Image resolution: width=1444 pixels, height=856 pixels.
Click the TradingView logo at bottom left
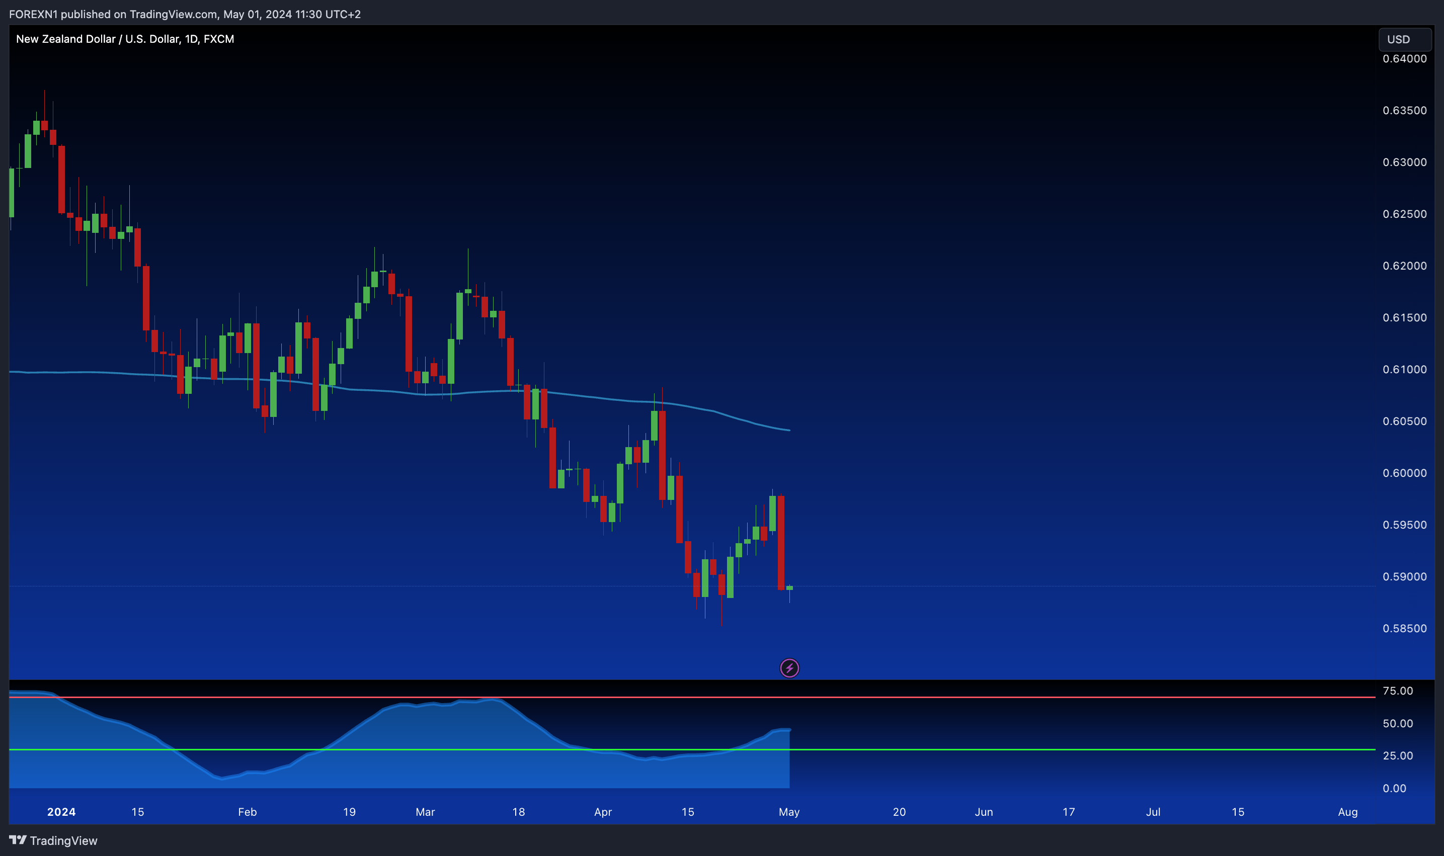point(53,840)
